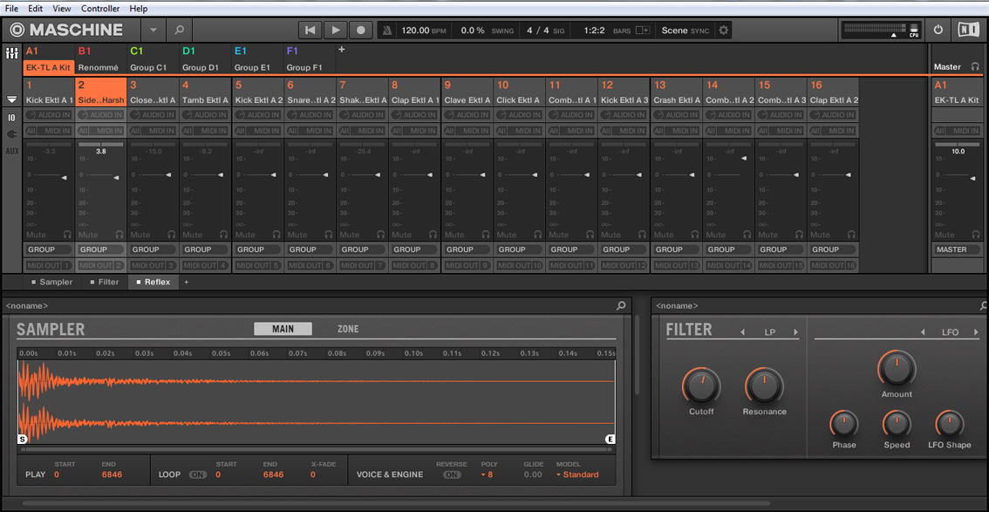Screen dimensions: 989x512
Task: Click the metronome icon next to BPM
Action: 387,29
